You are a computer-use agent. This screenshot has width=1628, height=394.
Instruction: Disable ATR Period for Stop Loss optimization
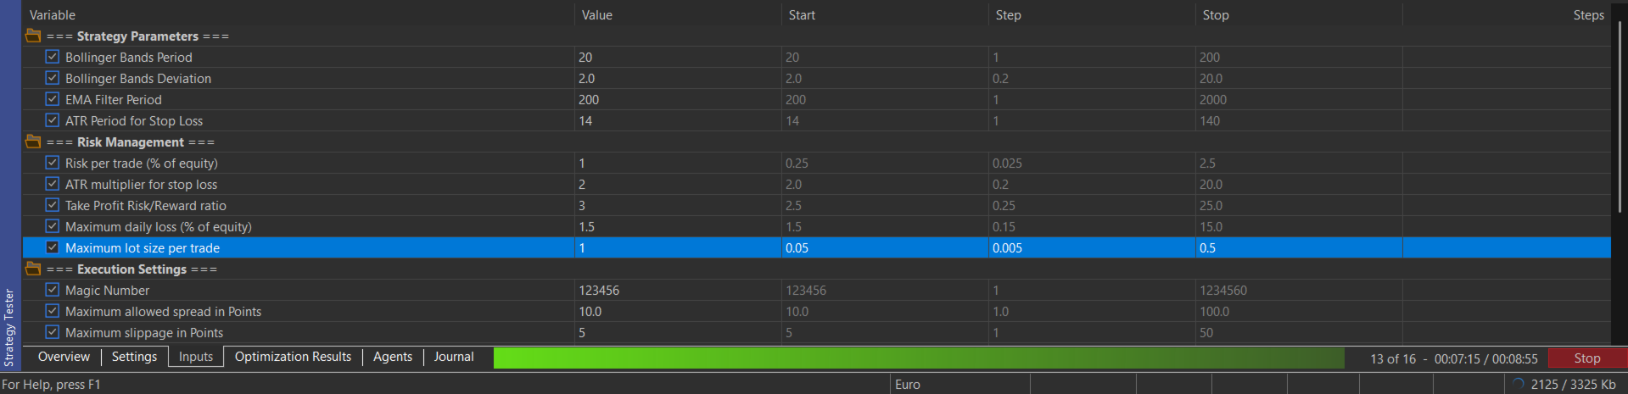coord(53,120)
